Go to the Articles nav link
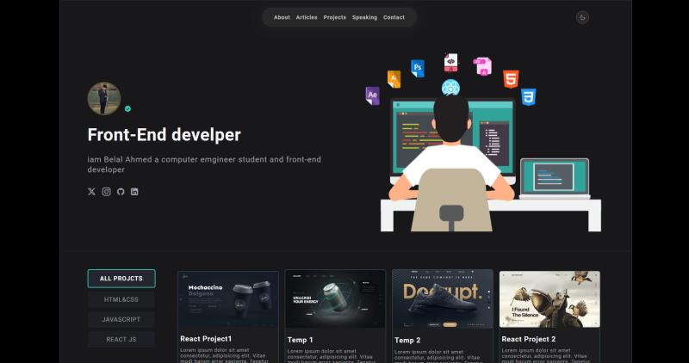 pos(307,17)
